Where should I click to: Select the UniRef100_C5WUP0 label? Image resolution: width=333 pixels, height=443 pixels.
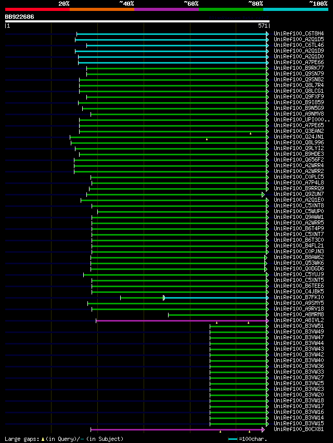(x=299, y=211)
